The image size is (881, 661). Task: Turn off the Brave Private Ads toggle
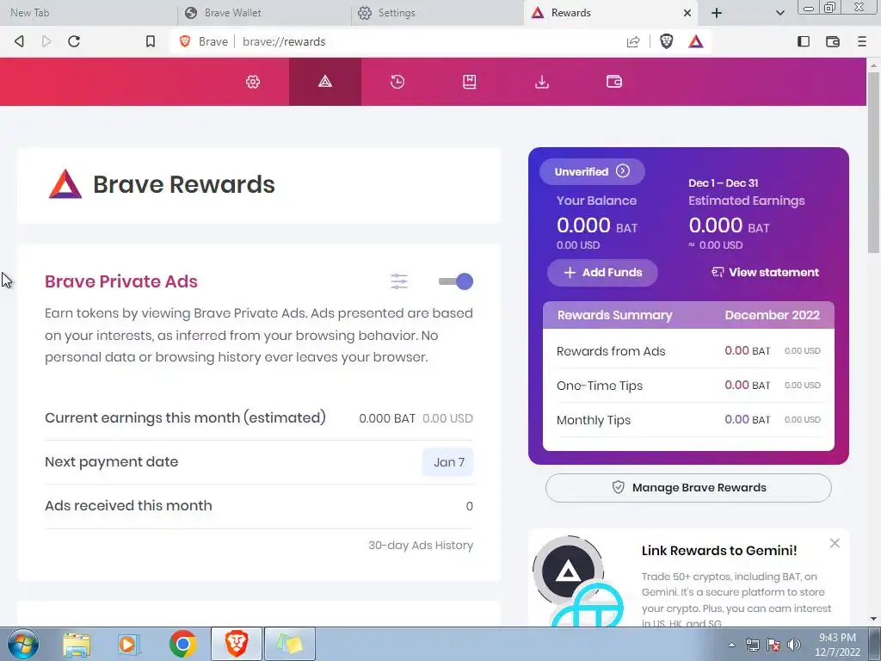(x=456, y=281)
